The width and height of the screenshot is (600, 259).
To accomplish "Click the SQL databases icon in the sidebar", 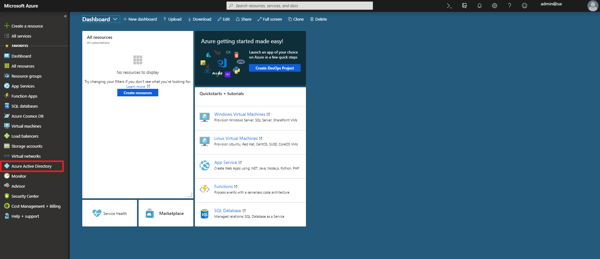I will pos(7,106).
